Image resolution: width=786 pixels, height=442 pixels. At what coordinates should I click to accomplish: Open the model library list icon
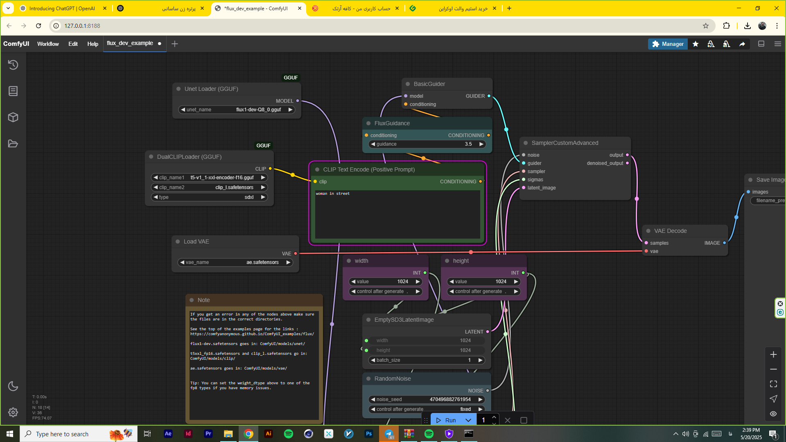pos(13,91)
